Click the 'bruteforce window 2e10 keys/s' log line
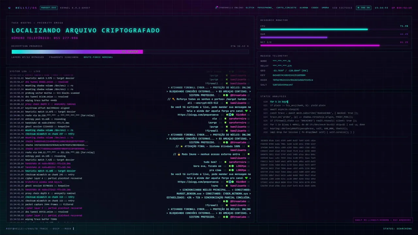 [36, 182]
